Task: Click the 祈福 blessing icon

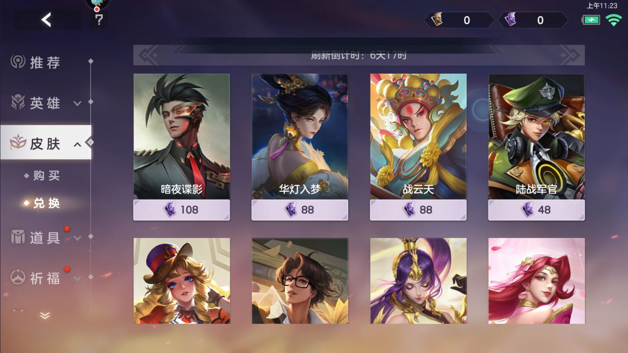Action: (x=18, y=278)
